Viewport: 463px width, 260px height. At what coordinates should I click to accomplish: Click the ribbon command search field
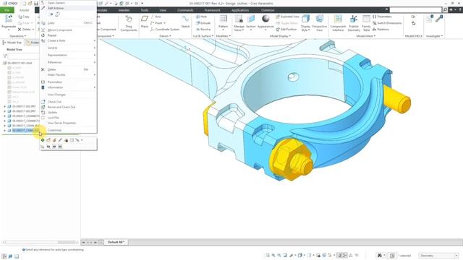[x=415, y=10]
